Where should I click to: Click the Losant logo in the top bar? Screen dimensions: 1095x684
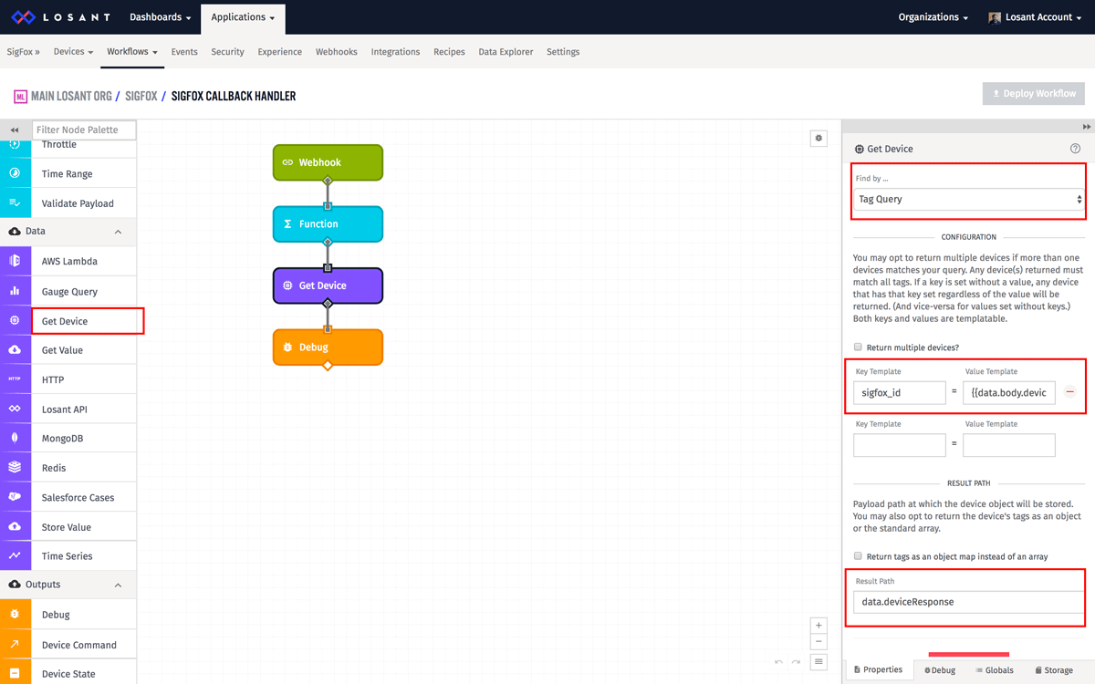point(60,17)
